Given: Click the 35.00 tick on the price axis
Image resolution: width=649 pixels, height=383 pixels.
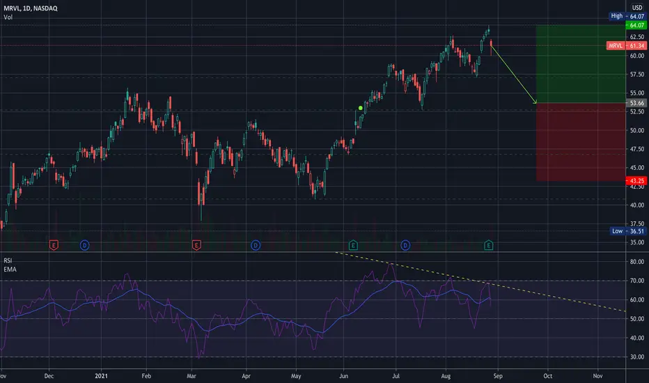Looking at the screenshot, I should 636,242.
